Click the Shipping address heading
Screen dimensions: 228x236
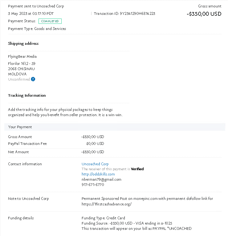coord(23,44)
